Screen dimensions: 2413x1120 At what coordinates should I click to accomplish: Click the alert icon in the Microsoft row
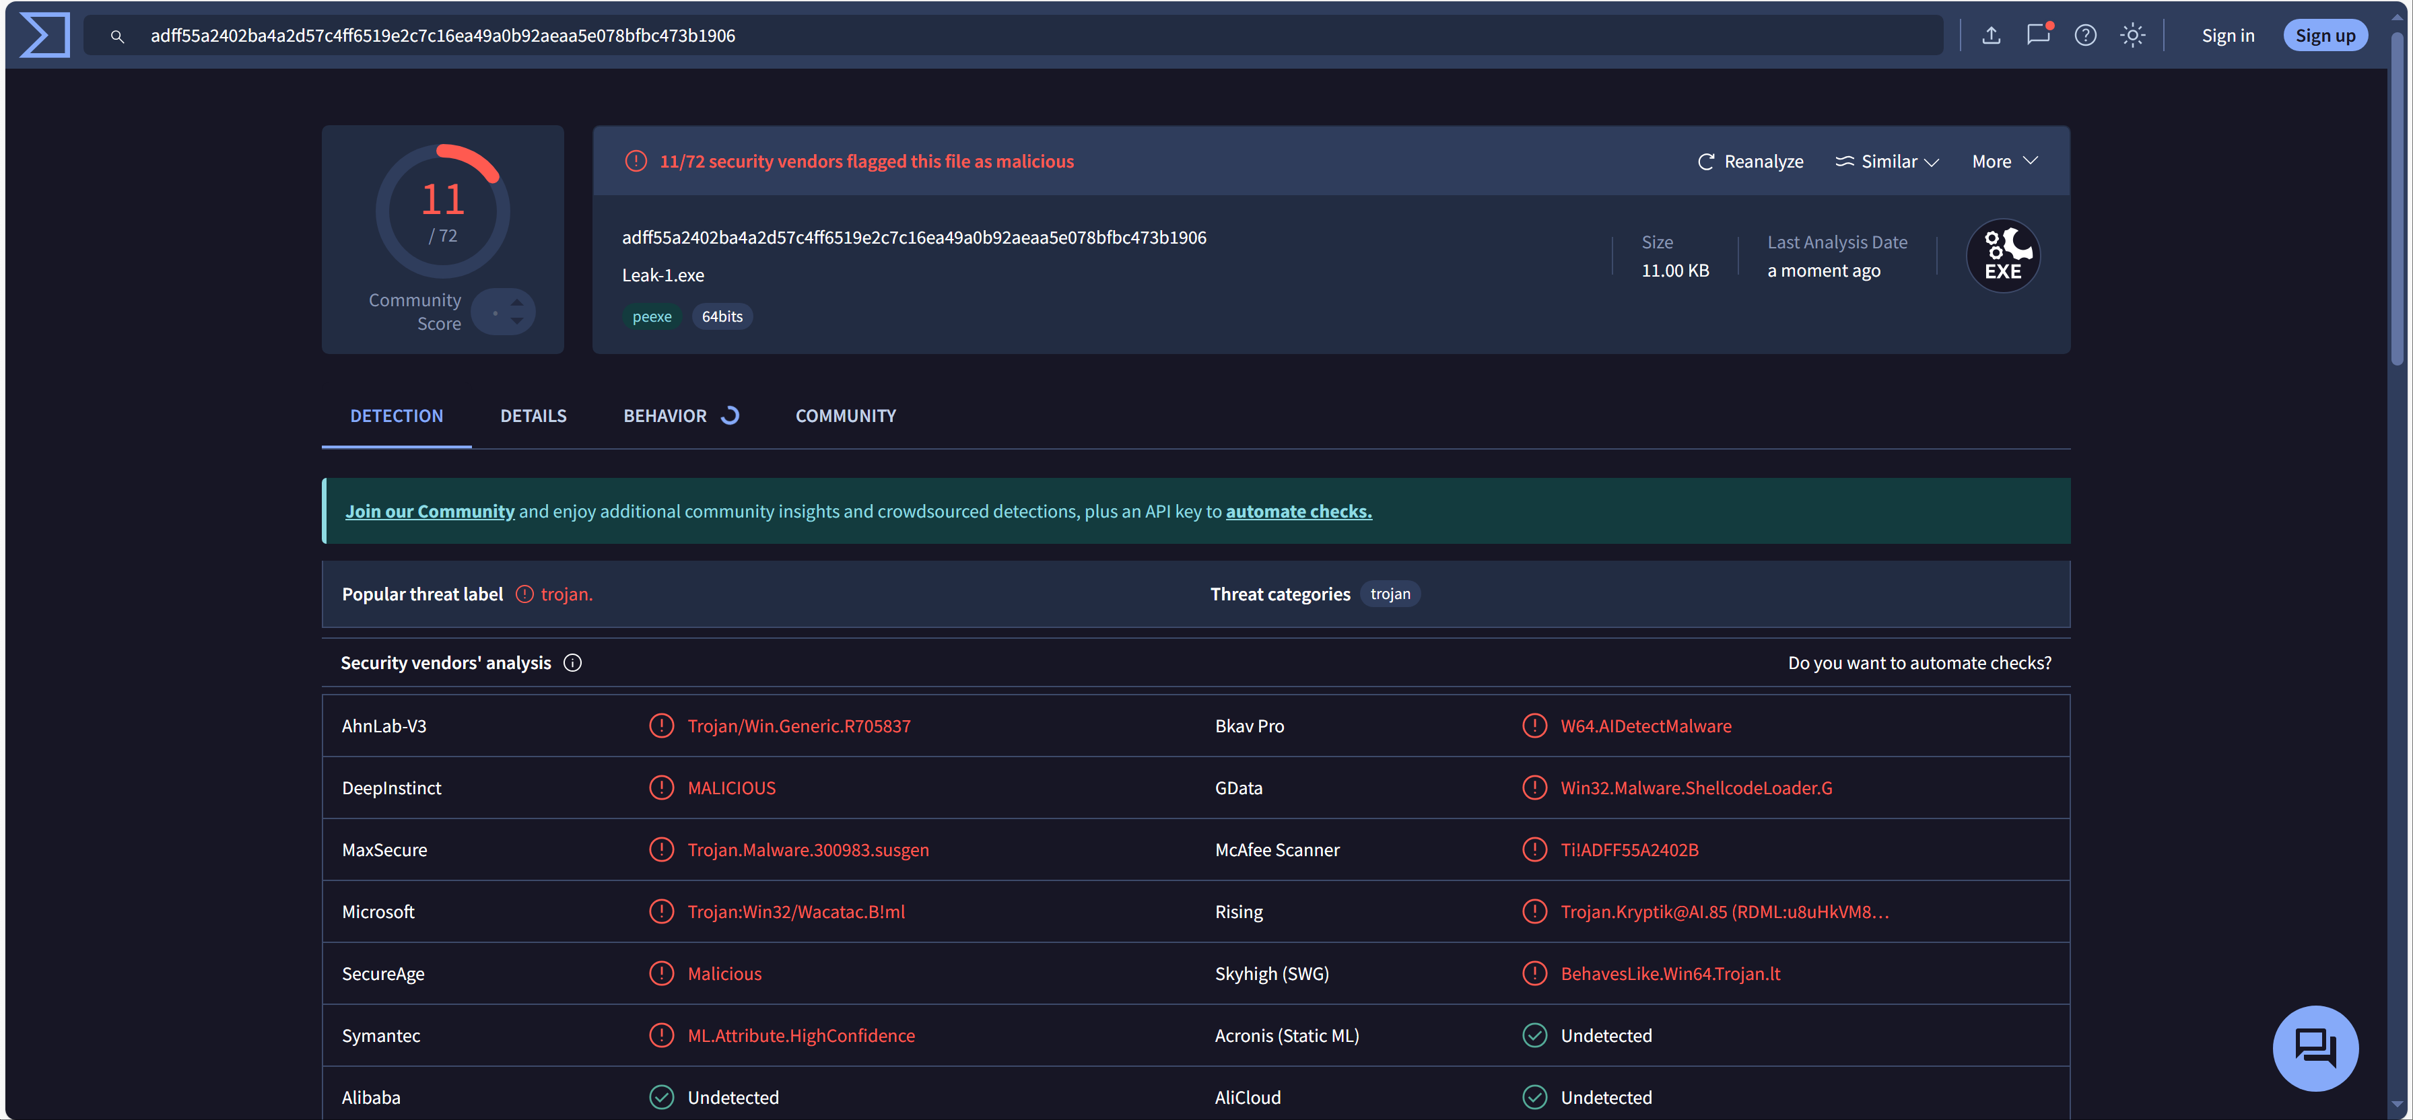661,911
